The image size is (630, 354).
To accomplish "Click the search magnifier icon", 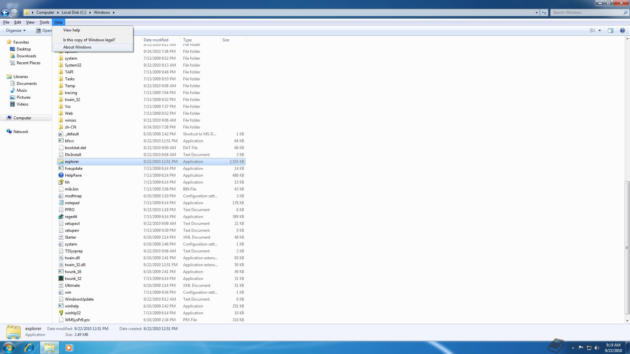I will (625, 12).
